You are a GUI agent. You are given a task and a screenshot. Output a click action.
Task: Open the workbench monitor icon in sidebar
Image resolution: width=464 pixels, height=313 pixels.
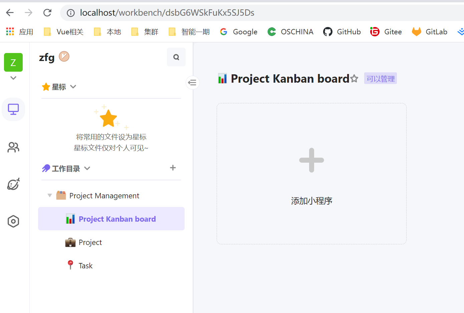click(13, 109)
